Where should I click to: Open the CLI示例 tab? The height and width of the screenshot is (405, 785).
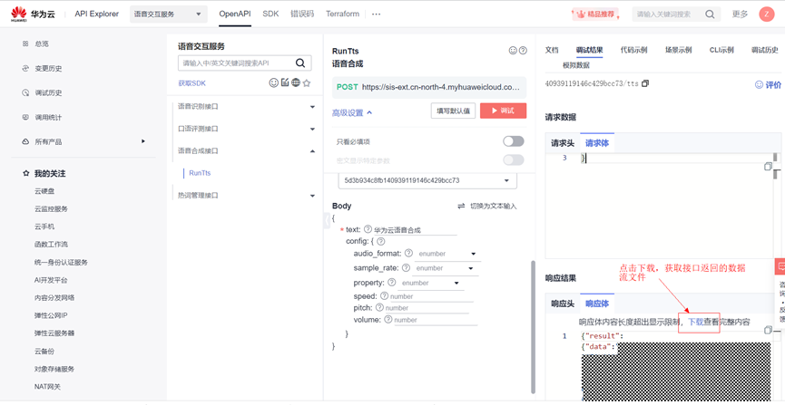click(x=721, y=50)
